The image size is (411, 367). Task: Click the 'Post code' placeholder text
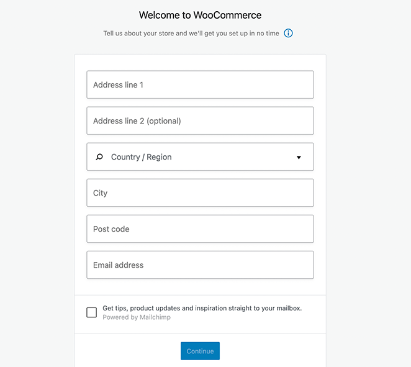tap(111, 229)
